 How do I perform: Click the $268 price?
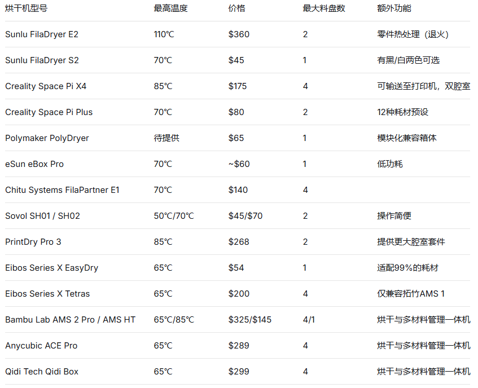pyautogui.click(x=239, y=242)
